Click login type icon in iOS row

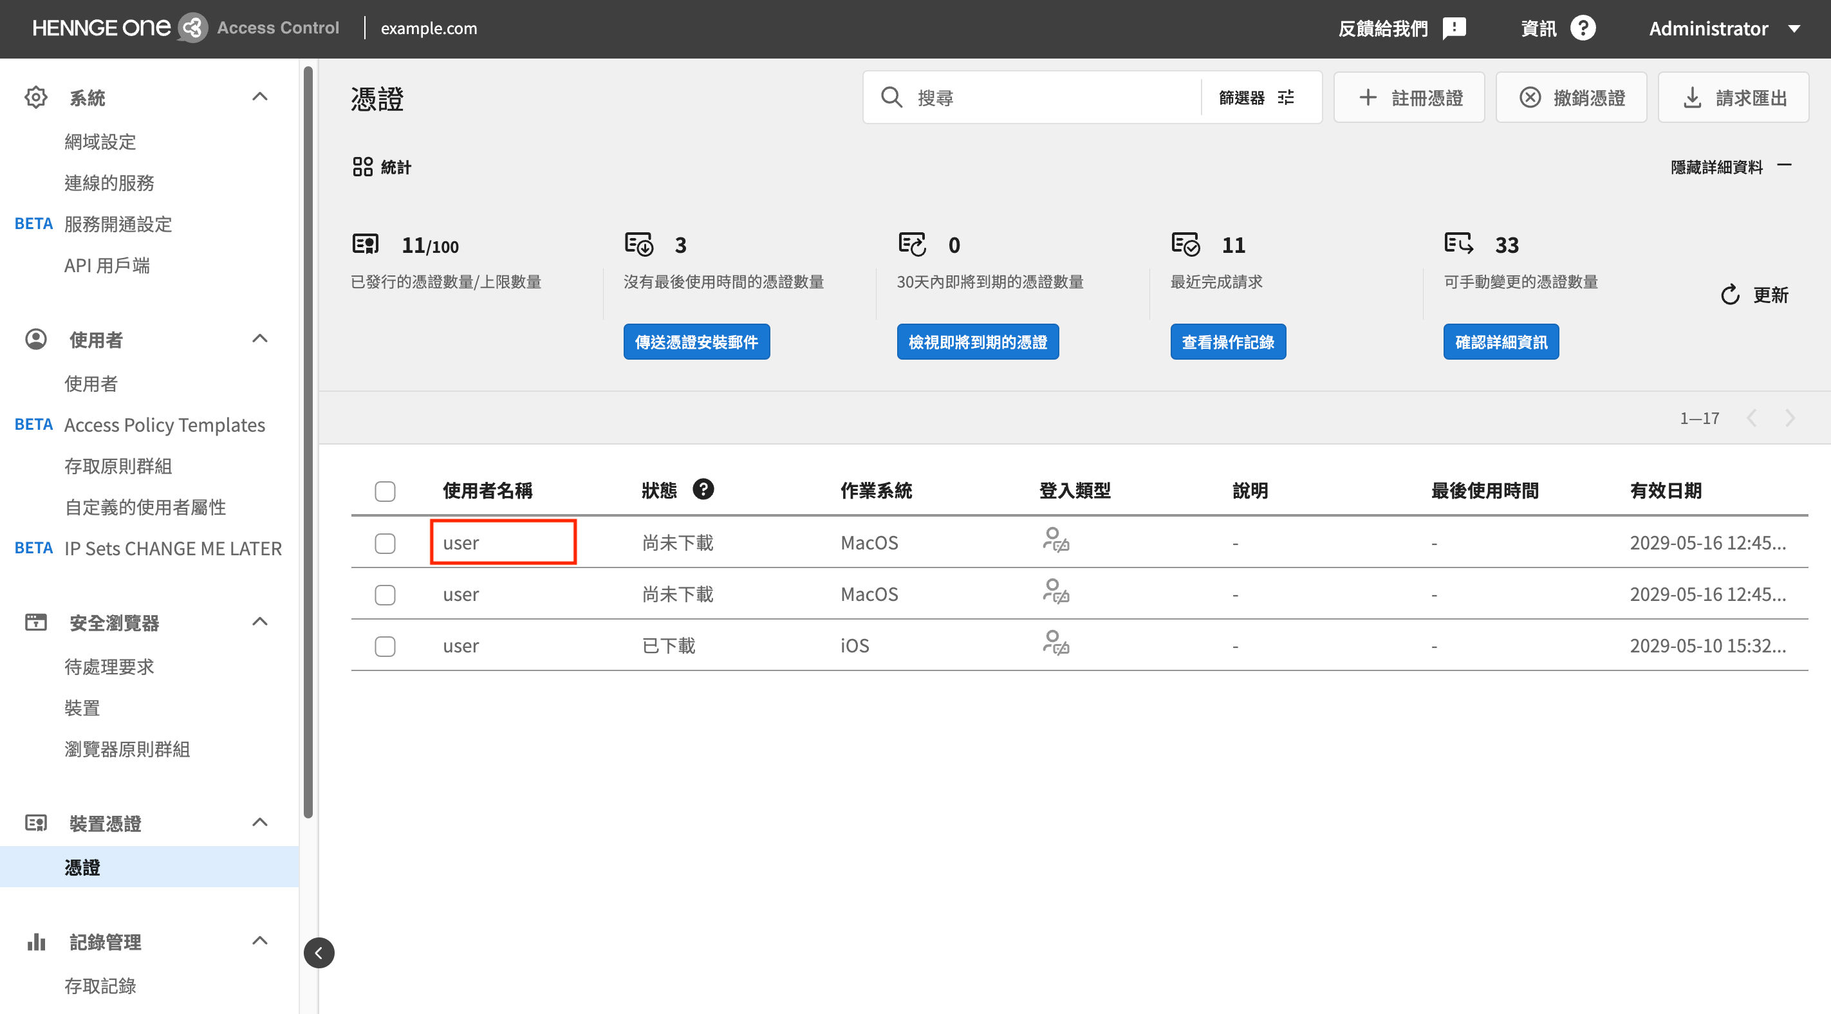click(1055, 643)
